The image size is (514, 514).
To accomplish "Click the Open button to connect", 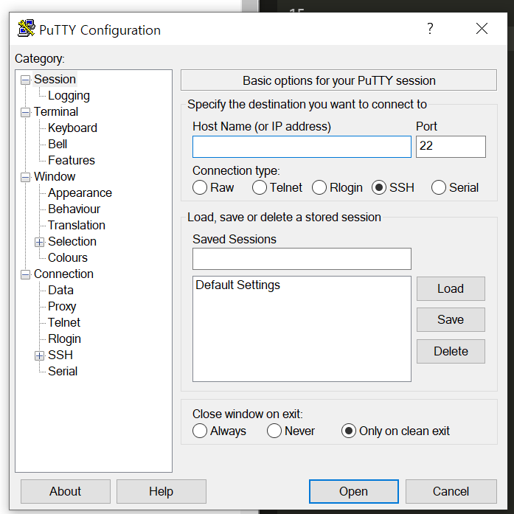I will (x=353, y=491).
